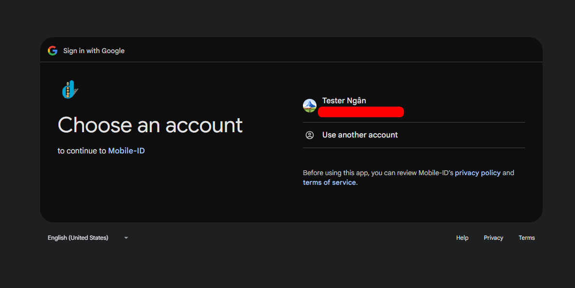
Task: Click the Choose an account heading
Action: pos(150,125)
